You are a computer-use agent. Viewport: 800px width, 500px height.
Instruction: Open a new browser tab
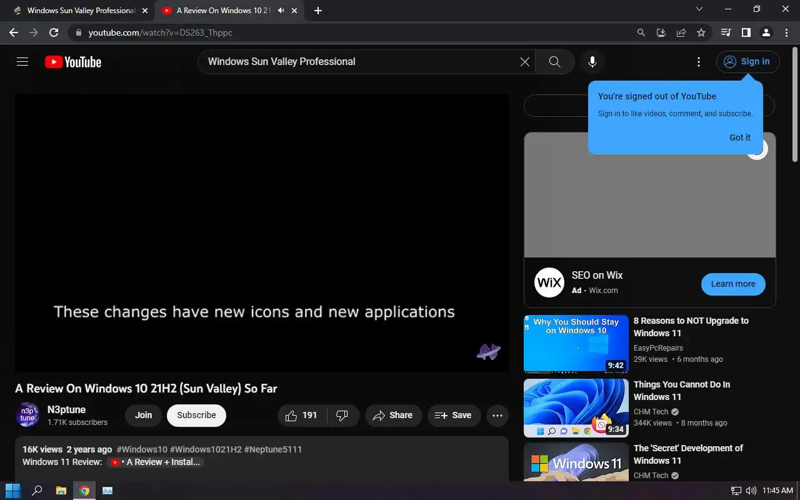[318, 11]
